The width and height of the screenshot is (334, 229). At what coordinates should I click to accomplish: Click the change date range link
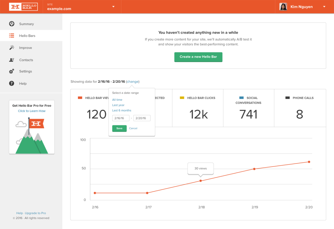coord(133,81)
